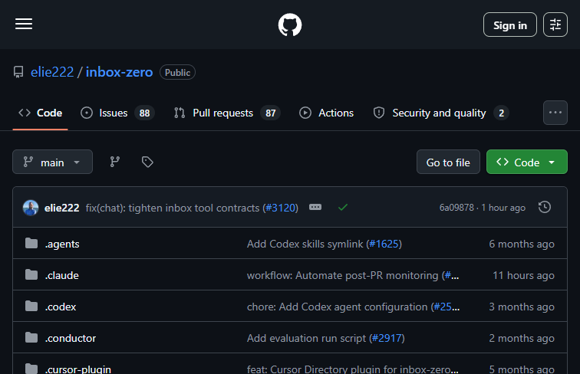Click the Issues count badge 88
This screenshot has width=580, height=374.
pyautogui.click(x=145, y=113)
